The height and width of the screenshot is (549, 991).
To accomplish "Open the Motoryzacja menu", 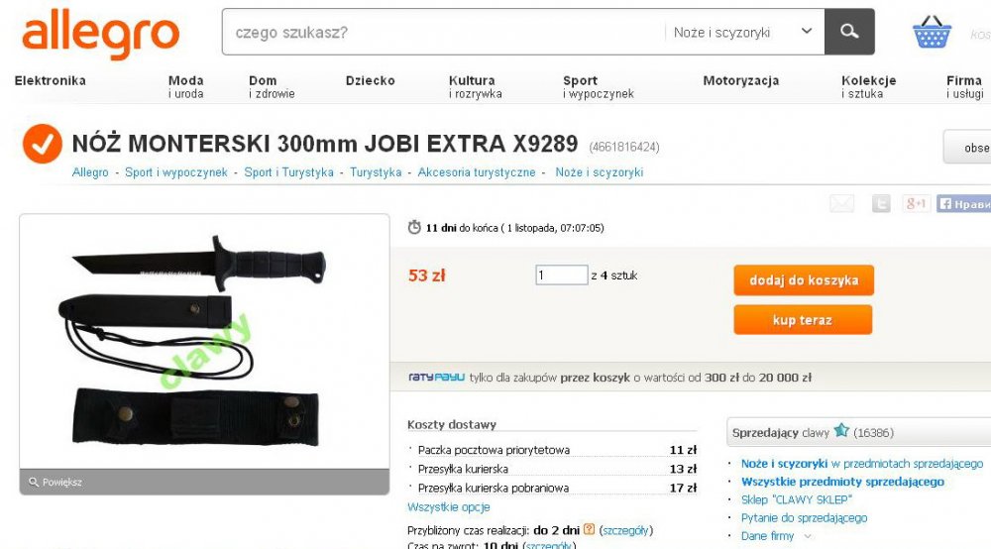I will pyautogui.click(x=740, y=80).
